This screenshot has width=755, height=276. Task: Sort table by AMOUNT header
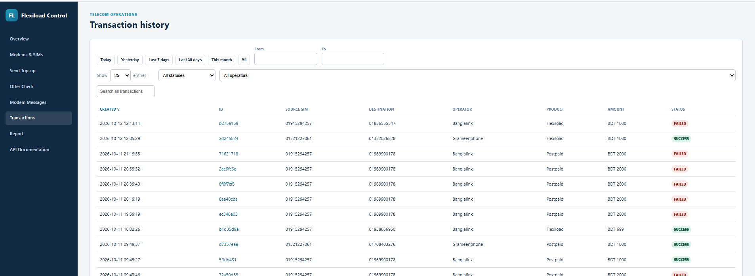coord(616,109)
